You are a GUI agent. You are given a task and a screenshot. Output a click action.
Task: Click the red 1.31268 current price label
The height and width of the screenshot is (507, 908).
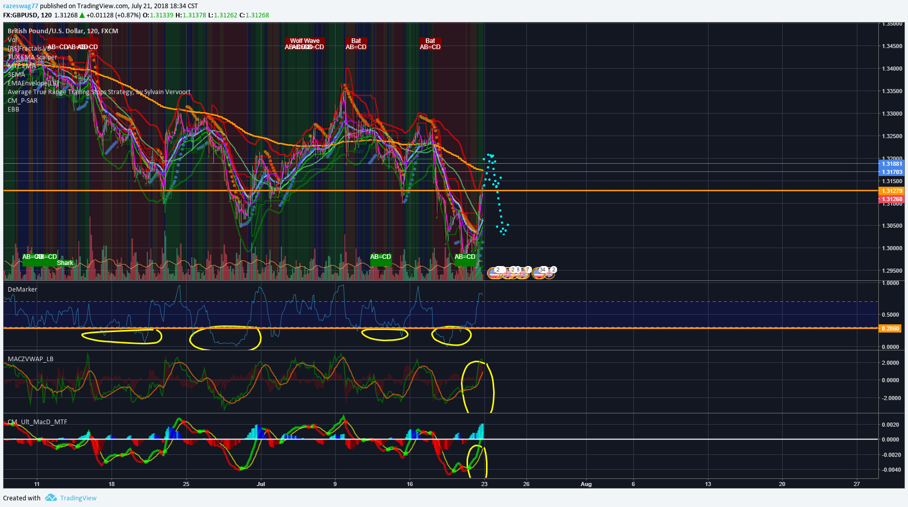(891, 199)
